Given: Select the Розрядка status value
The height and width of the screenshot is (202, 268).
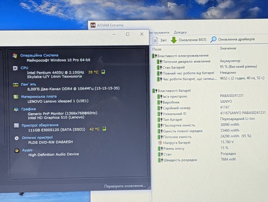Looking at the screenshot, I should [x=228, y=153].
